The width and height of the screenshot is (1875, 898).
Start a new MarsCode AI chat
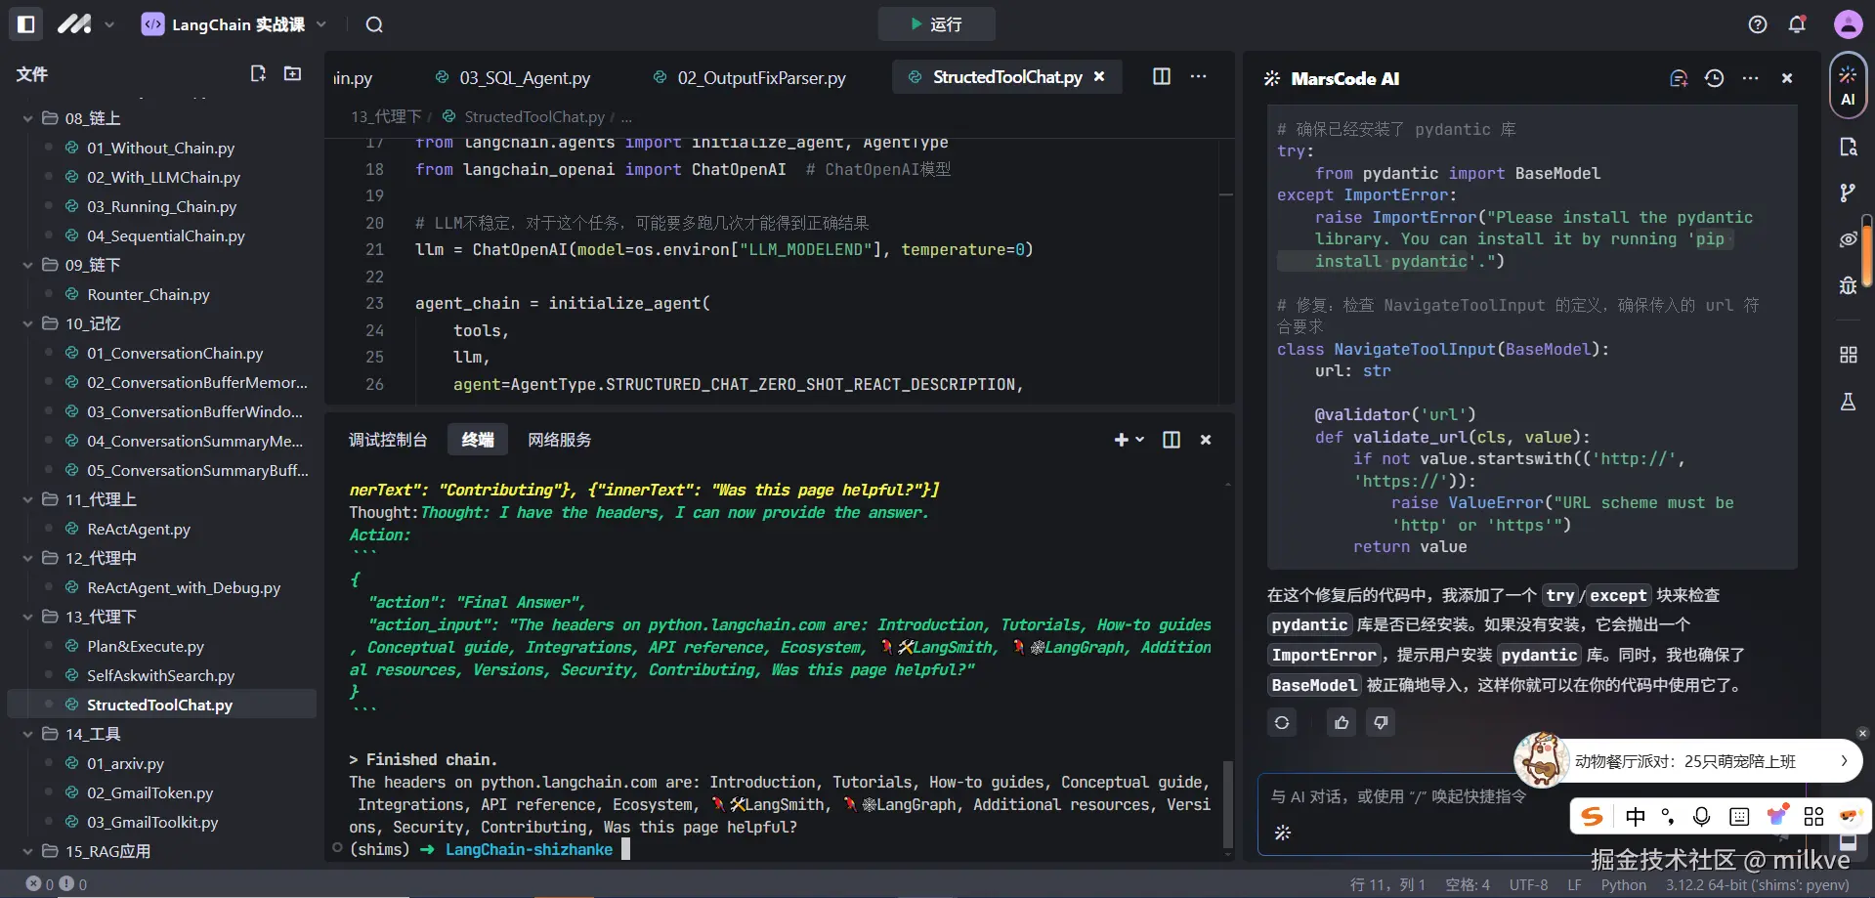(x=1679, y=78)
